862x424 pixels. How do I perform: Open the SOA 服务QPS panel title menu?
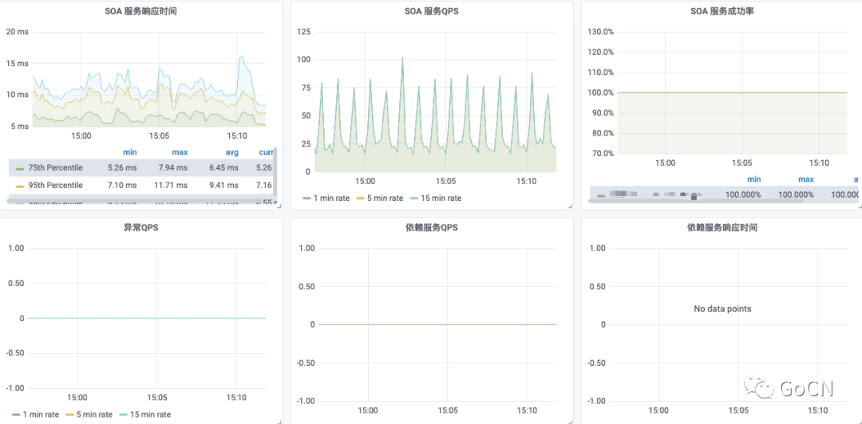click(x=432, y=11)
